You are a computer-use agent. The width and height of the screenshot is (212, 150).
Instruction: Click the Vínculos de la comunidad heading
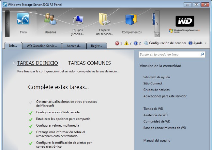tap(160, 66)
